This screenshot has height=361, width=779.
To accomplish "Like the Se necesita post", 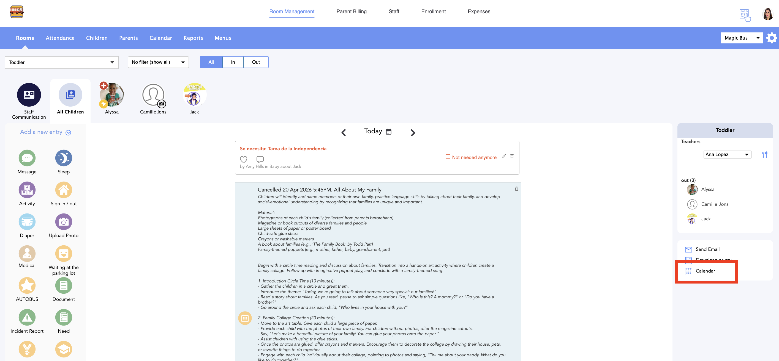I will 243,159.
